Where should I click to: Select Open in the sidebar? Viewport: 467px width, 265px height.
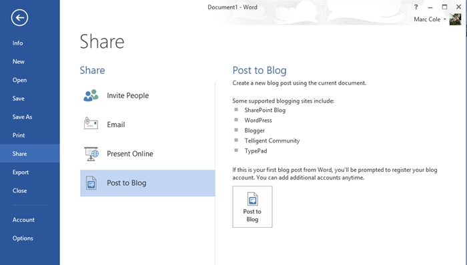(x=30, y=80)
